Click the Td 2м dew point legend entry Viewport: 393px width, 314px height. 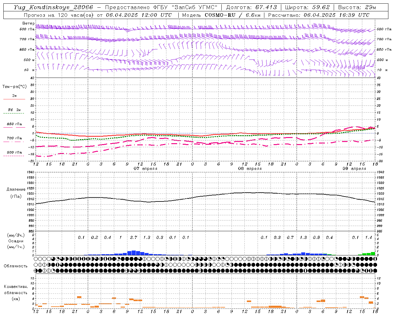(x=14, y=110)
